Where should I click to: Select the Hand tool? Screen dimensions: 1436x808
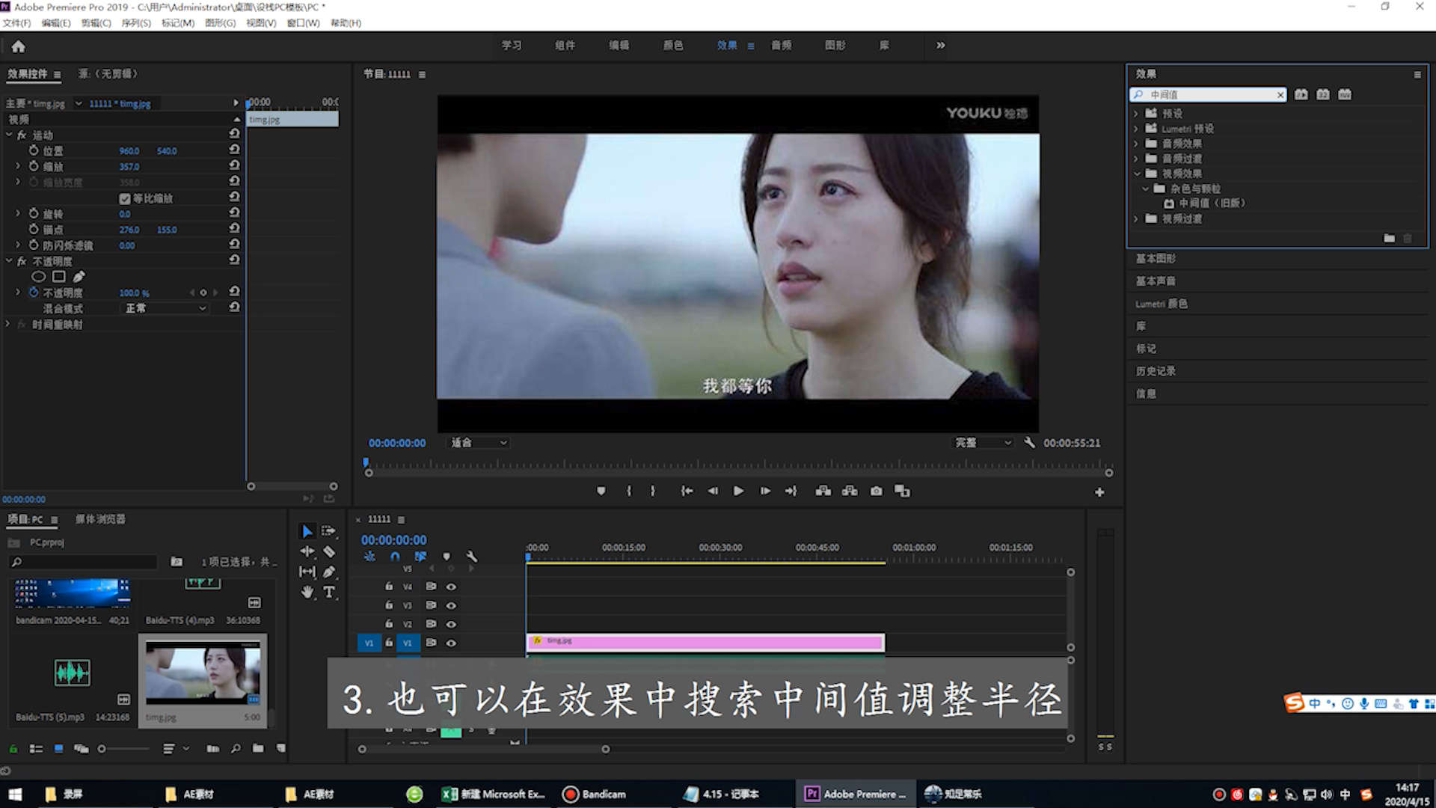point(307,592)
